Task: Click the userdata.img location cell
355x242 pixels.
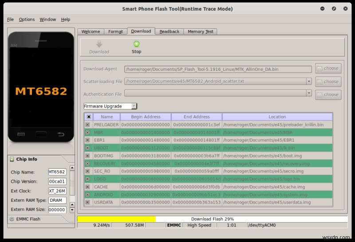Action: [277, 202]
